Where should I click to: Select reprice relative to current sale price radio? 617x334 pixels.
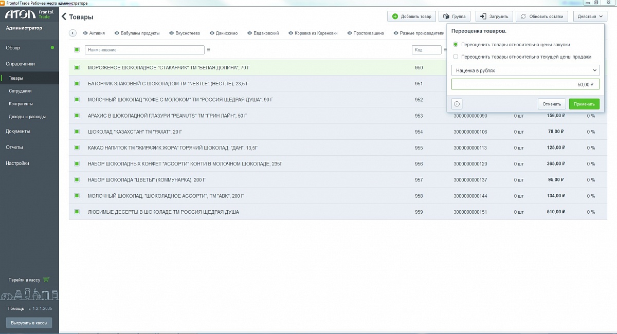pos(455,57)
